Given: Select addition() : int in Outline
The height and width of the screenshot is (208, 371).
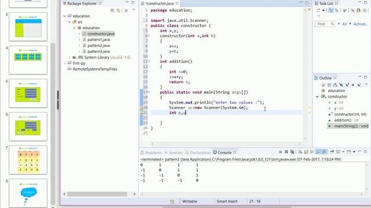Looking at the screenshot, I should pos(347,120).
